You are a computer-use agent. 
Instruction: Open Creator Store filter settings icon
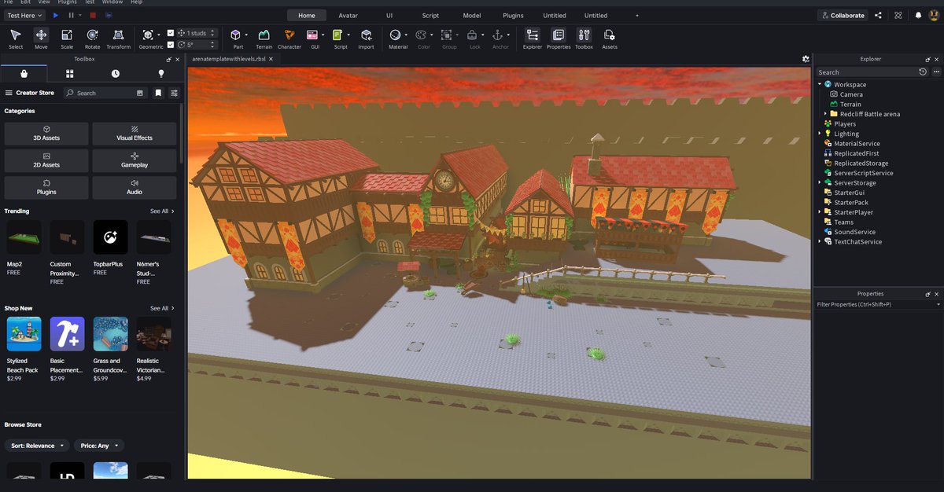174,93
